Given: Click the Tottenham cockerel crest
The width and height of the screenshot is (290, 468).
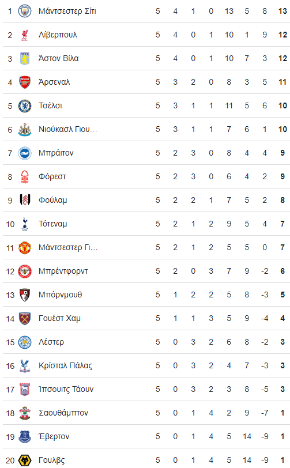Looking at the screenshot, I should coord(25,224).
